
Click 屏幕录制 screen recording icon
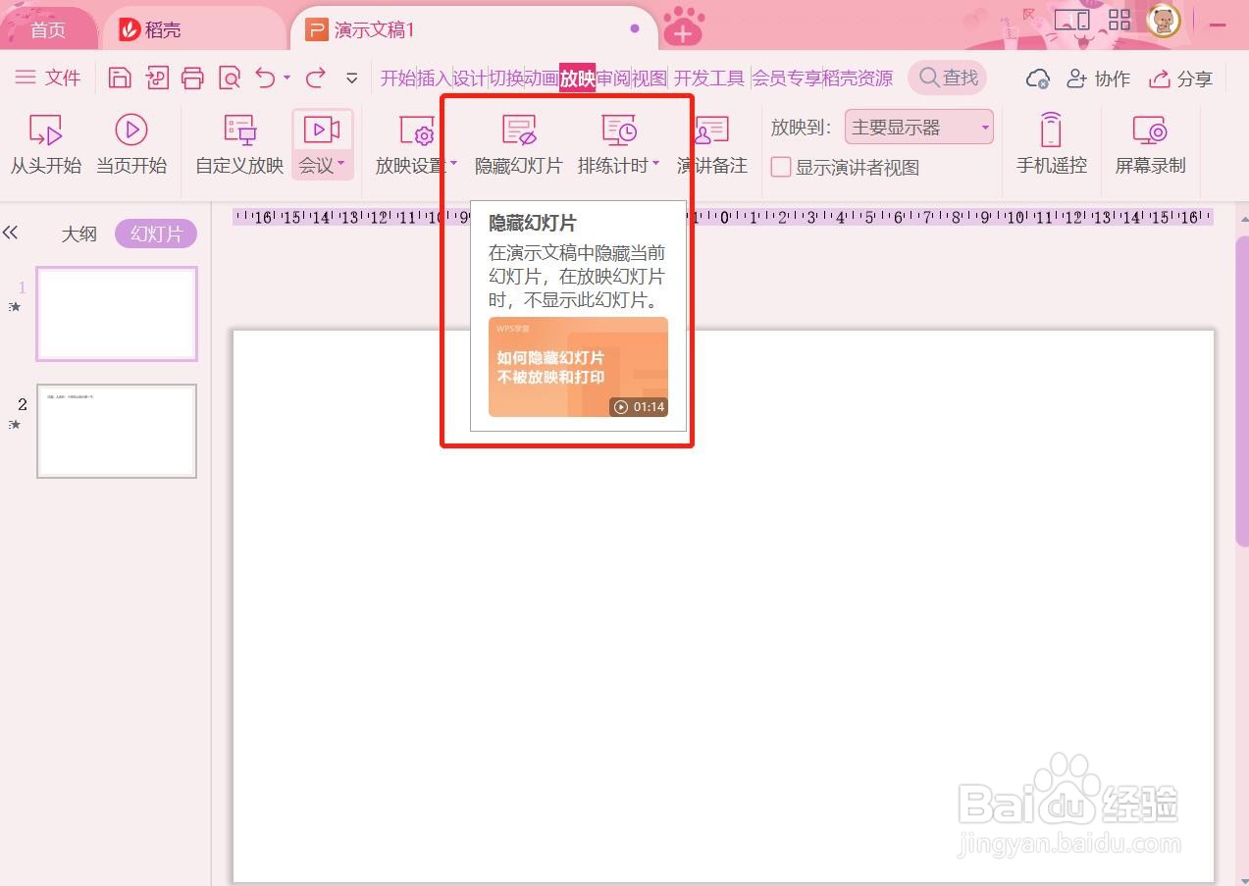click(x=1150, y=130)
